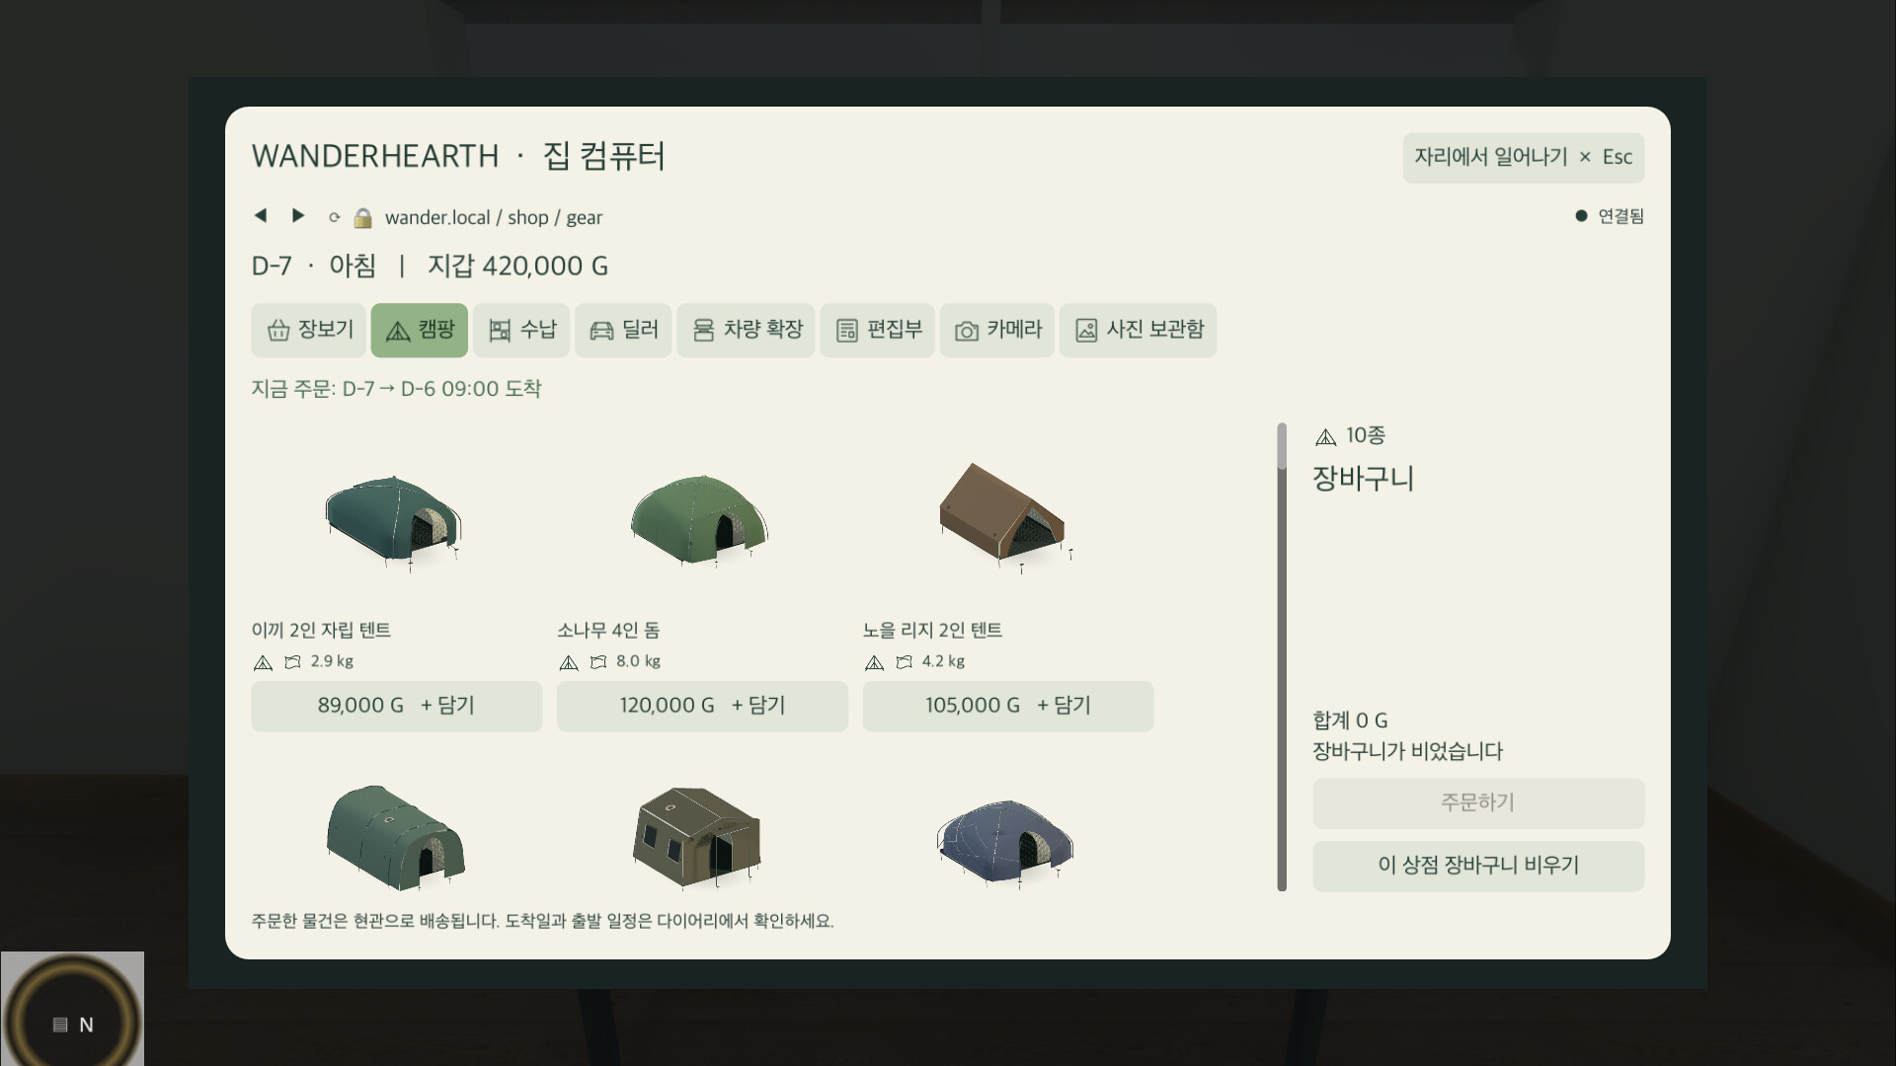Click the pack icon beside 2.9 kg

[292, 662]
